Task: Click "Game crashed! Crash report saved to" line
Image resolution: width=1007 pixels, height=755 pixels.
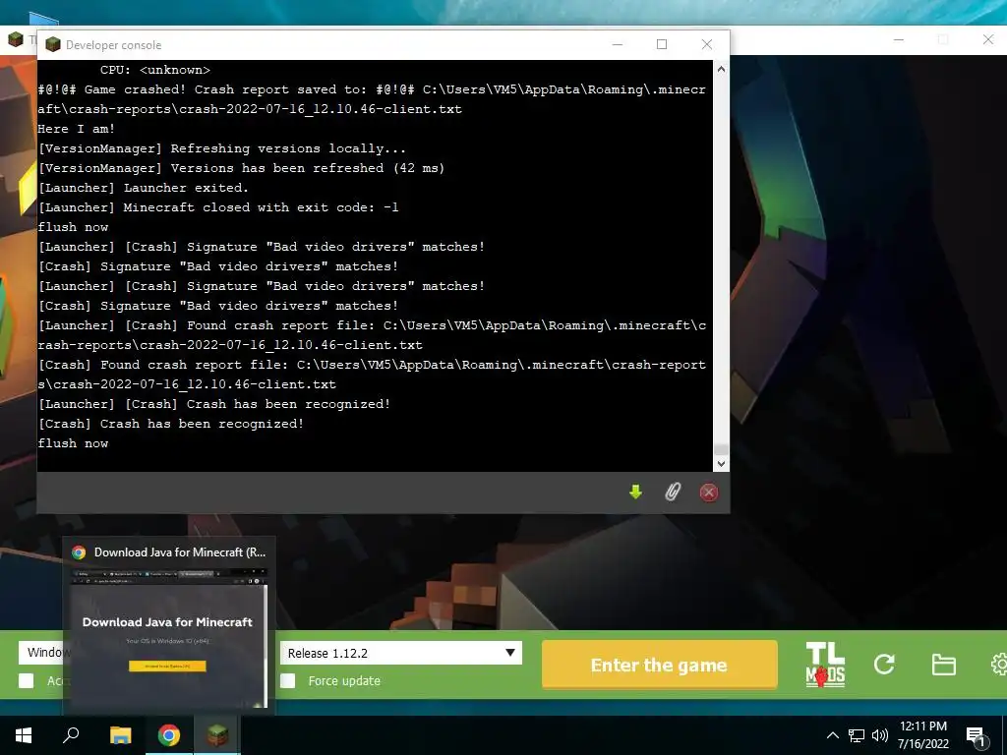Action: [371, 99]
